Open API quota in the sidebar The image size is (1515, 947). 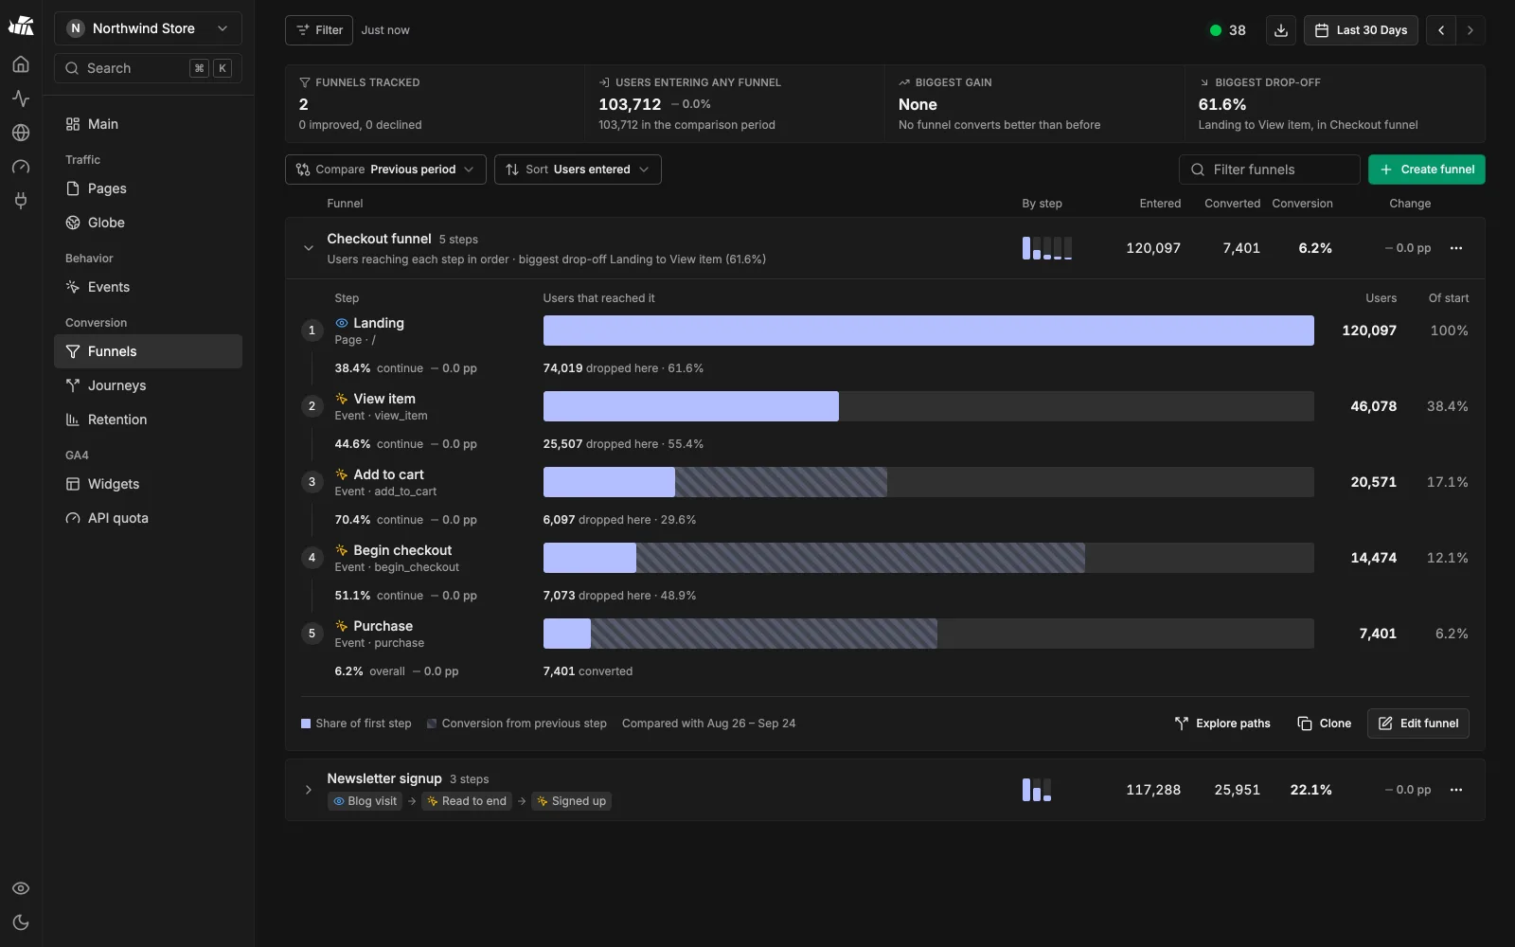click(148, 518)
